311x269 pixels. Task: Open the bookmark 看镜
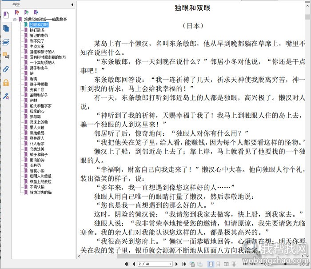33,79
